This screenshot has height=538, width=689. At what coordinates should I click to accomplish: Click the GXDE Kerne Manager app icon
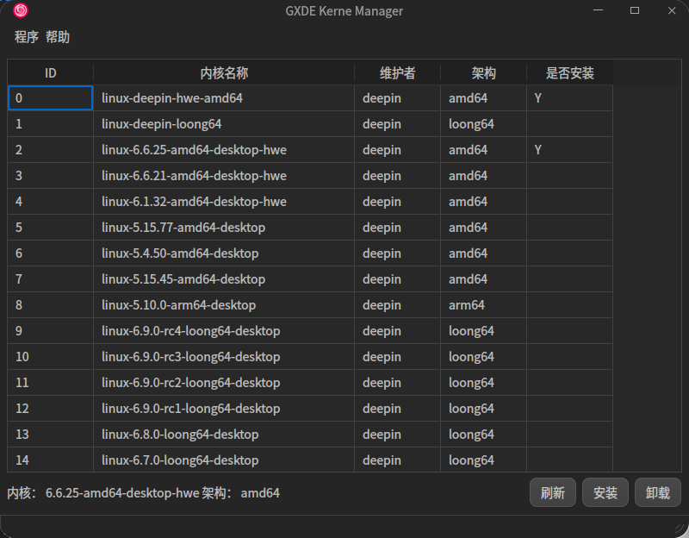[x=19, y=9]
